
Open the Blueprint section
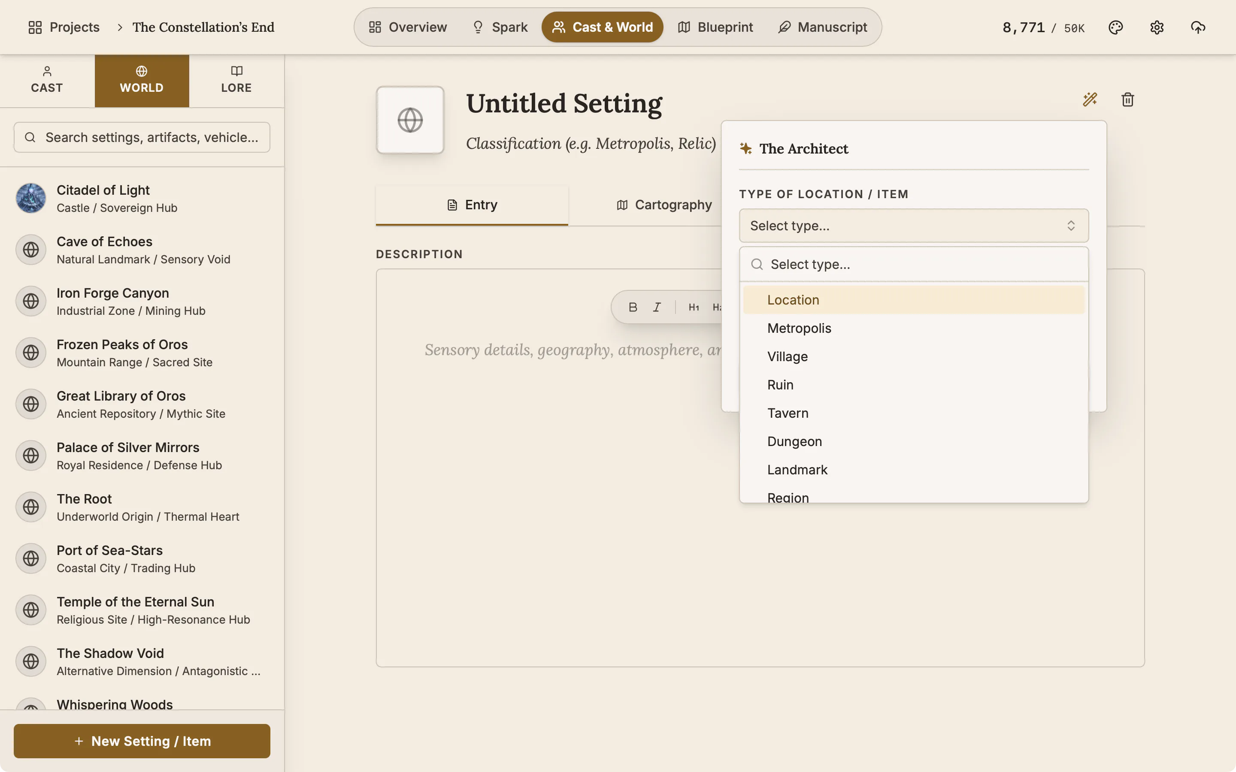715,27
